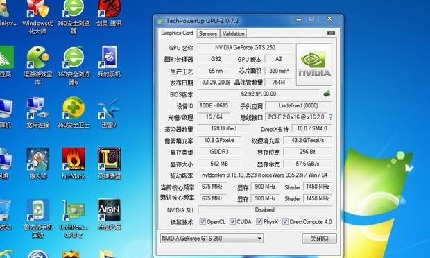Click the GPU 名称 field value
Image resolution: width=430 pixels, height=258 pixels.
245,47
